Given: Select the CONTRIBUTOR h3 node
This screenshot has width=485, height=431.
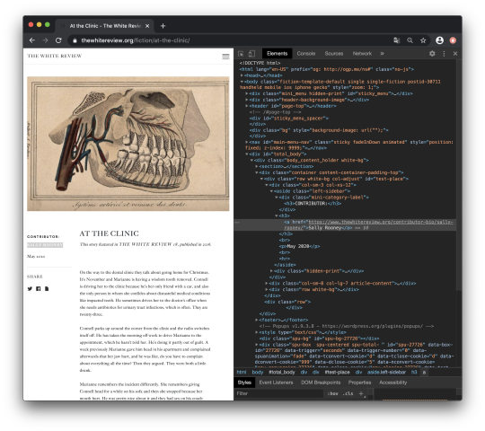Looking at the screenshot, I should tap(313, 204).
